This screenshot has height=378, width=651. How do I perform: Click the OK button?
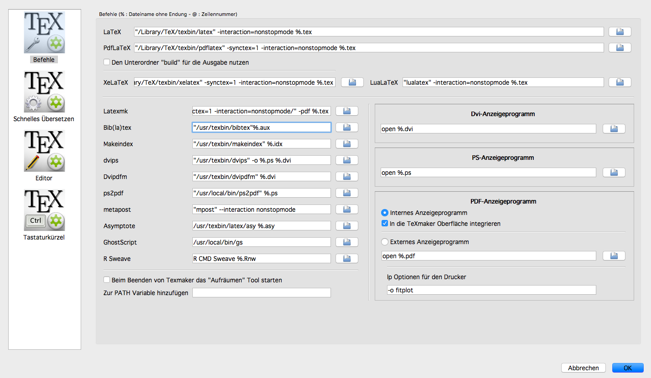tap(628, 368)
